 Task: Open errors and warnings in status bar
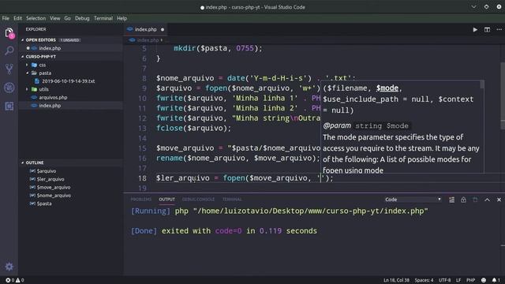[x=15, y=280]
